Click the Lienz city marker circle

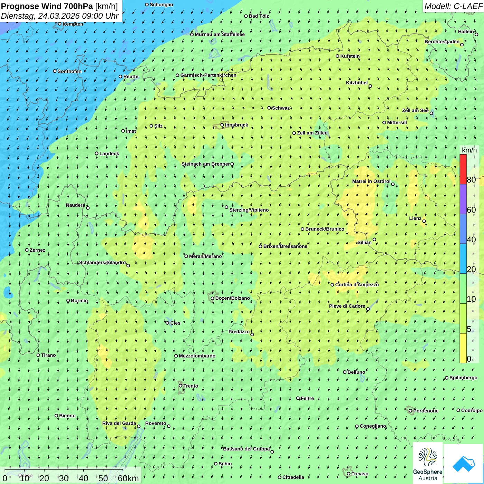[x=424, y=221]
